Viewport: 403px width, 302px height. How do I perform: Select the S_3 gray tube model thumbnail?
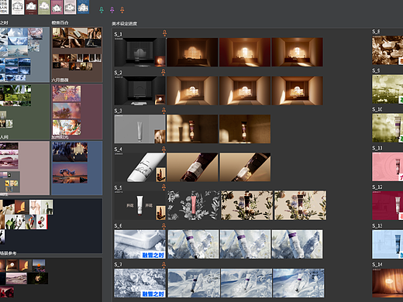[139, 129]
